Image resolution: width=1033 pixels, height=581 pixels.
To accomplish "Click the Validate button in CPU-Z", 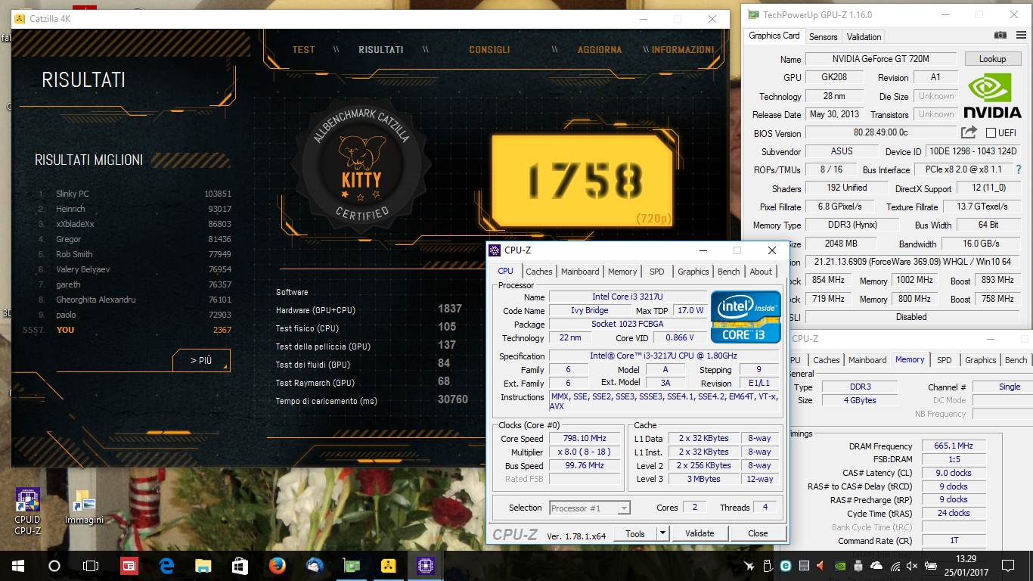I will click(700, 533).
